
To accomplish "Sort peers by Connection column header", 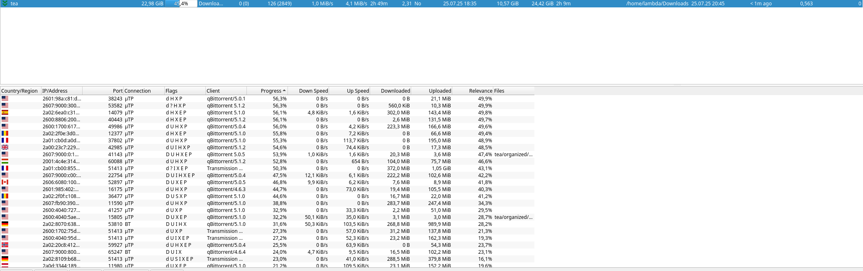I will click(x=144, y=91).
